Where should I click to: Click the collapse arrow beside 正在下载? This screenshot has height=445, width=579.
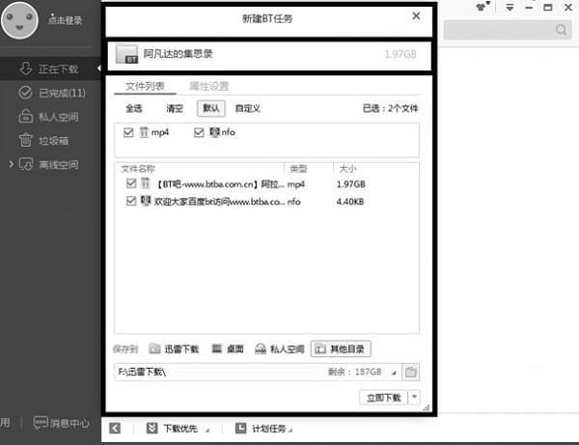tap(98, 69)
